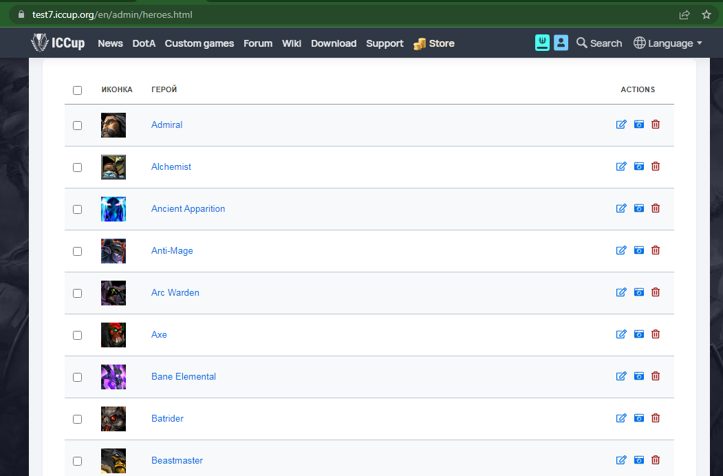Go to ICCup home via logo

(x=58, y=43)
